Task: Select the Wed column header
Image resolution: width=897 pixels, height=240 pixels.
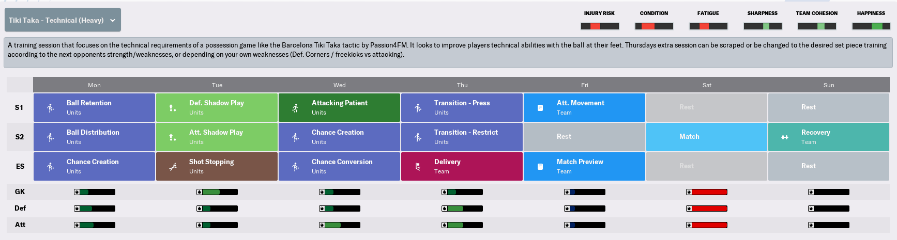Action: click(339, 85)
